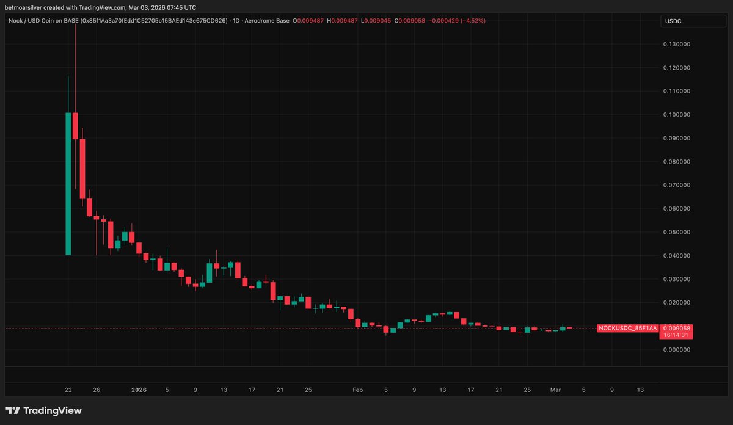The image size is (733, 425).
Task: Click the current price tag 0.009058 on the axis
Action: [x=676, y=328]
